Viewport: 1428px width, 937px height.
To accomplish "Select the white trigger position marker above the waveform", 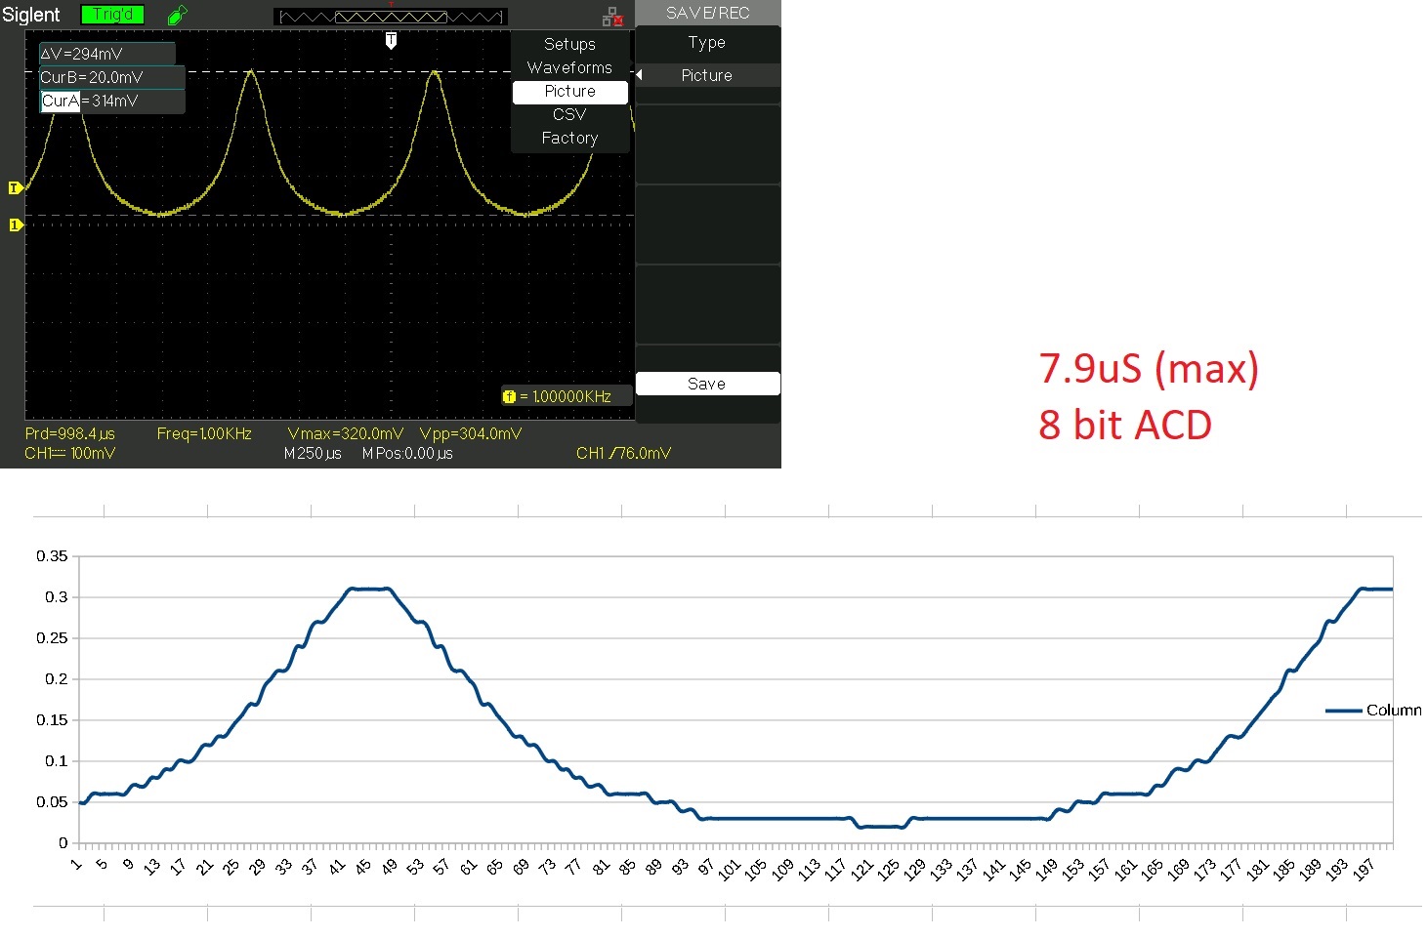I will pos(391,40).
